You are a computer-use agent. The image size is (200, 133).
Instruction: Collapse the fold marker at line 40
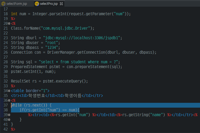[9, 120]
